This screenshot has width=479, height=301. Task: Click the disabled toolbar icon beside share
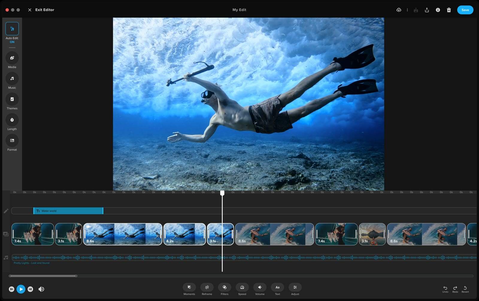pos(416,10)
